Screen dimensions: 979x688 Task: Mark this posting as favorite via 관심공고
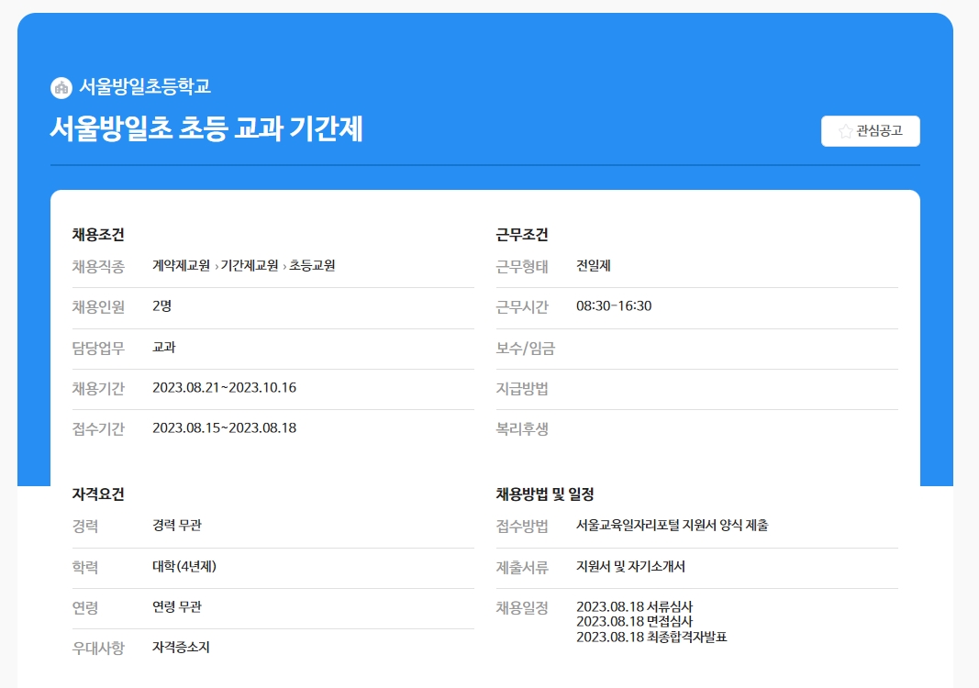coord(870,130)
